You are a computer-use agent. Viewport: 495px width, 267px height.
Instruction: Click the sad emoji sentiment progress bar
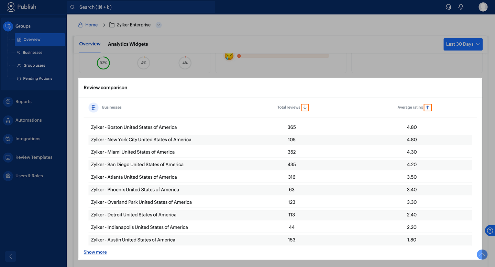(x=284, y=56)
